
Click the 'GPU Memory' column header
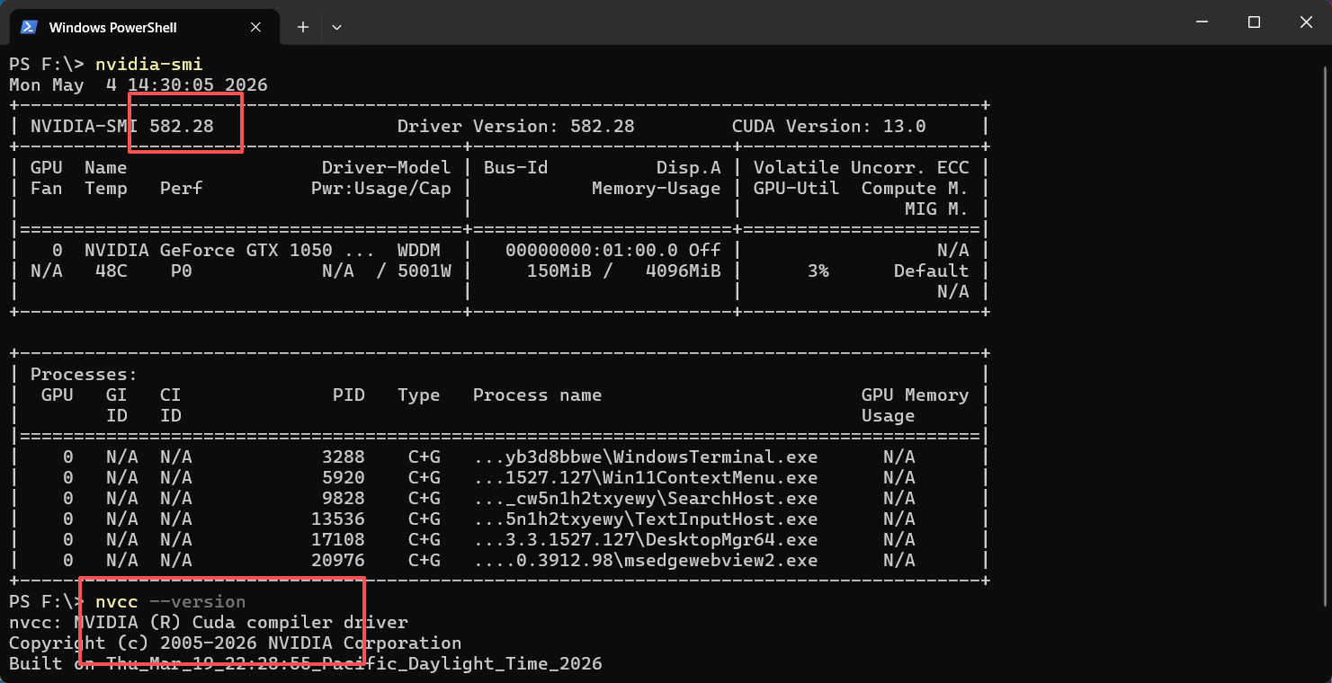click(916, 395)
